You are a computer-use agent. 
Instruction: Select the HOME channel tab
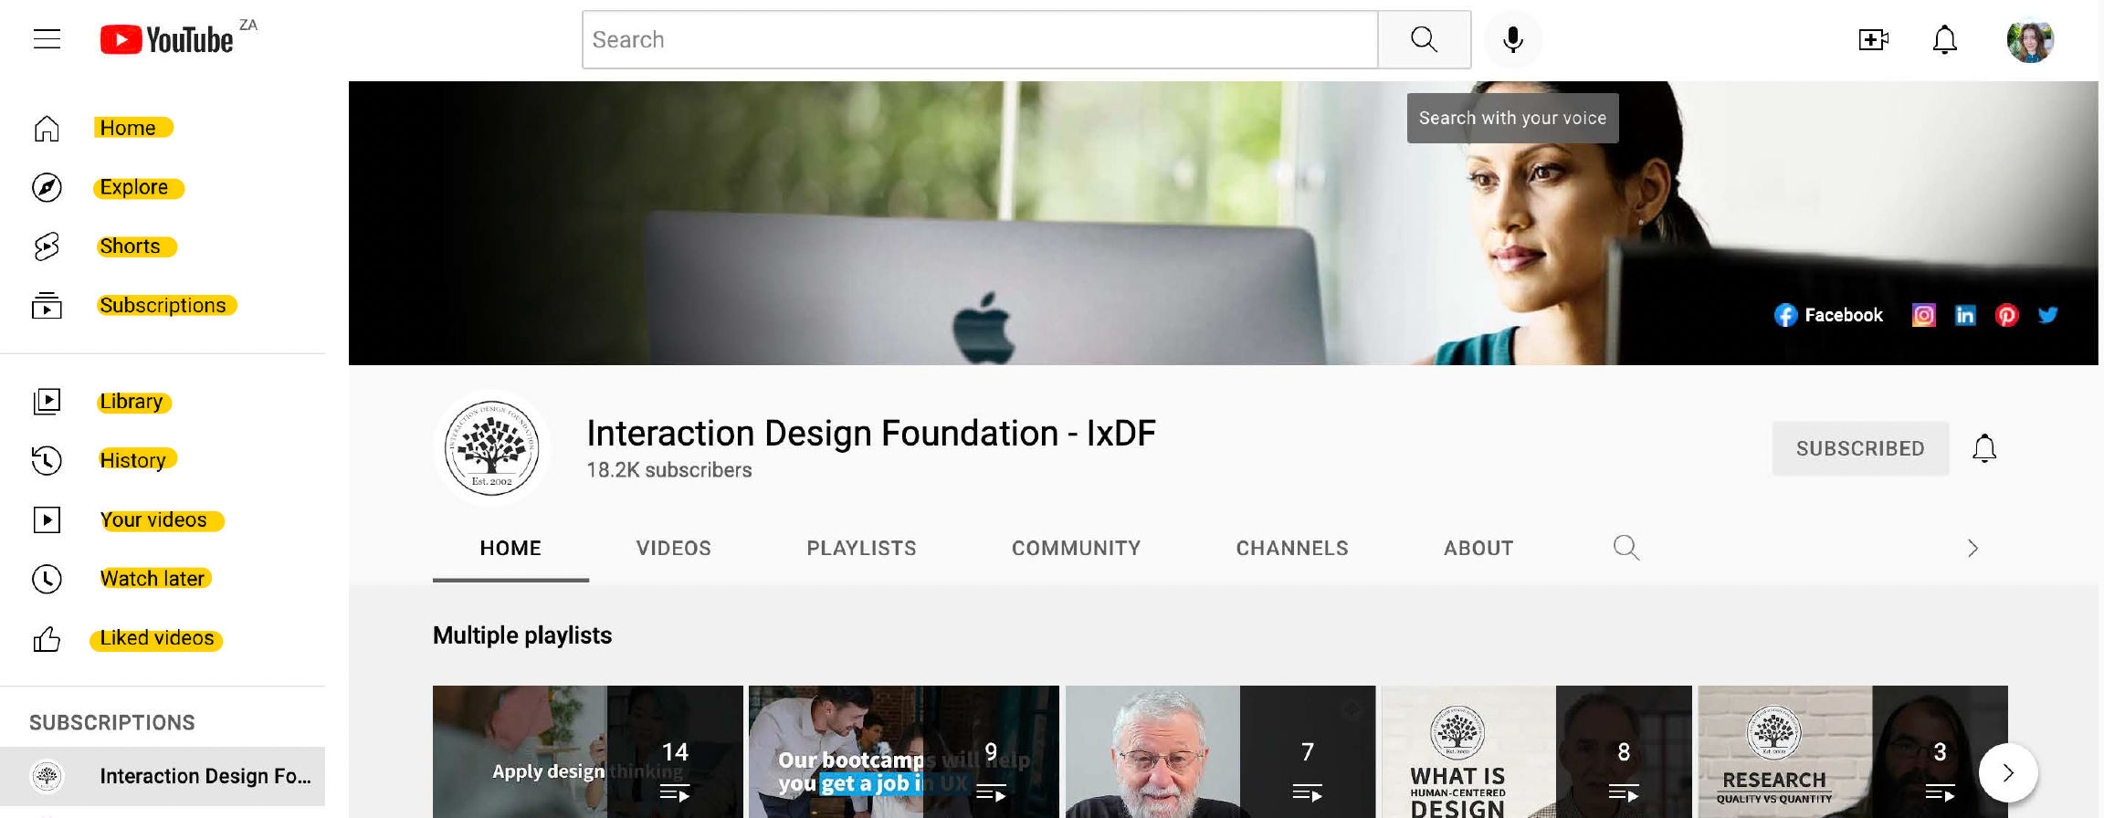510,548
